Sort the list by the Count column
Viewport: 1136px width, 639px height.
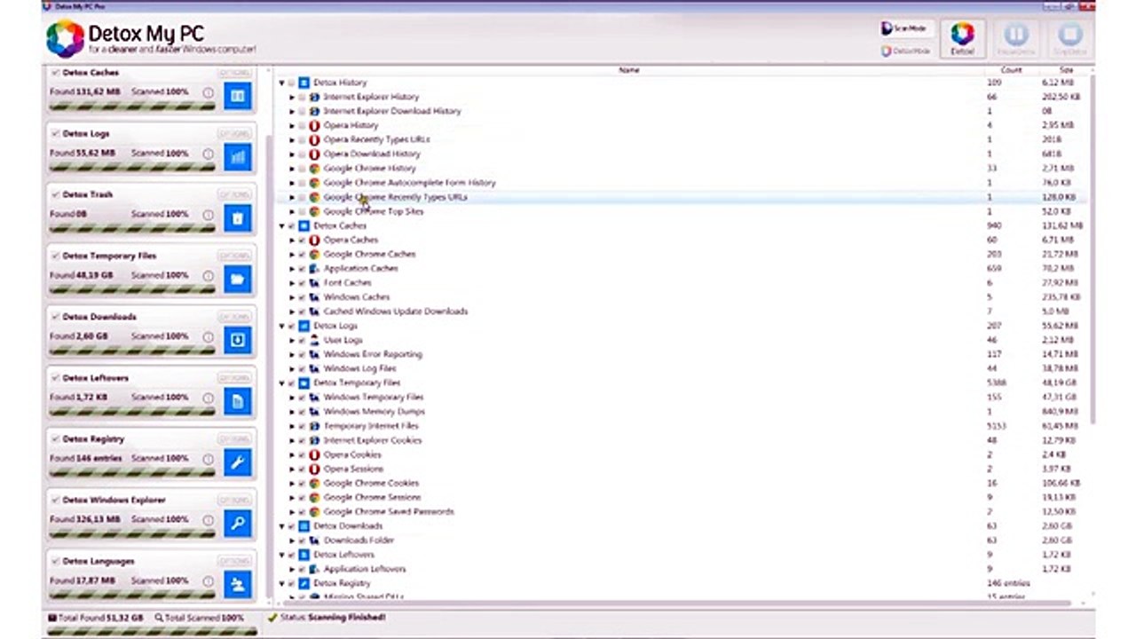[1011, 69]
